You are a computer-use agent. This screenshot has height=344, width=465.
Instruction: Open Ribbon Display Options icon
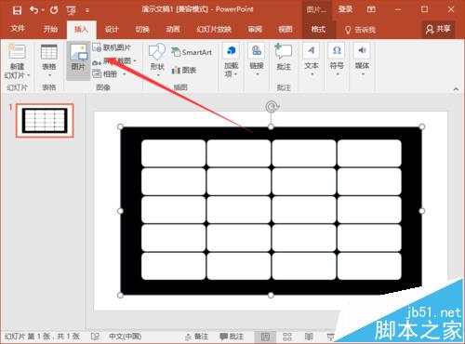(371, 9)
